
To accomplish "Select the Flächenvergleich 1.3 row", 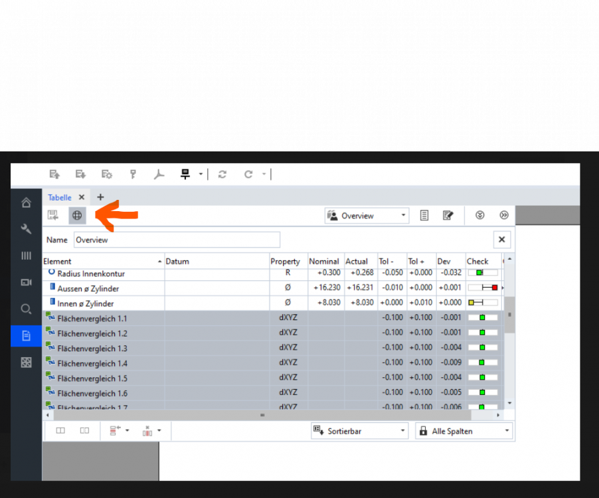I will coord(92,348).
